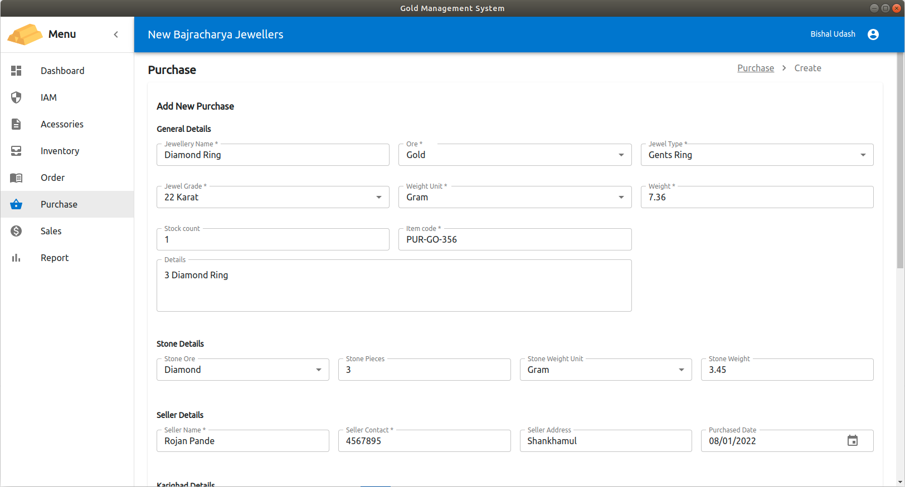This screenshot has height=487, width=905.
Task: Navigate to Inventory
Action: point(67,151)
